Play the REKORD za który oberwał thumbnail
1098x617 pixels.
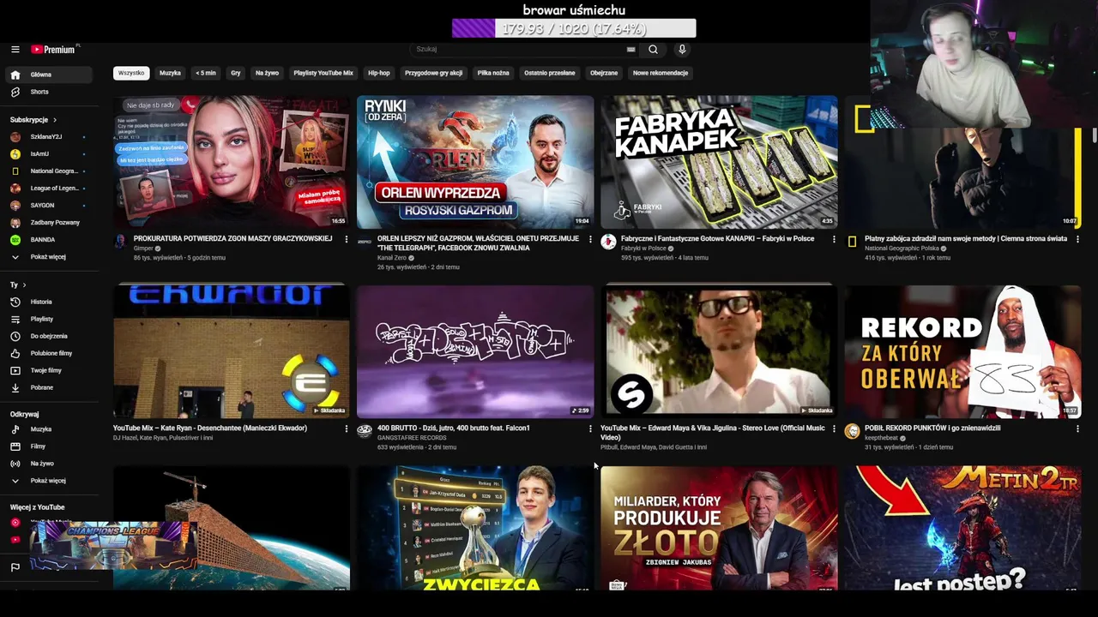pos(962,351)
